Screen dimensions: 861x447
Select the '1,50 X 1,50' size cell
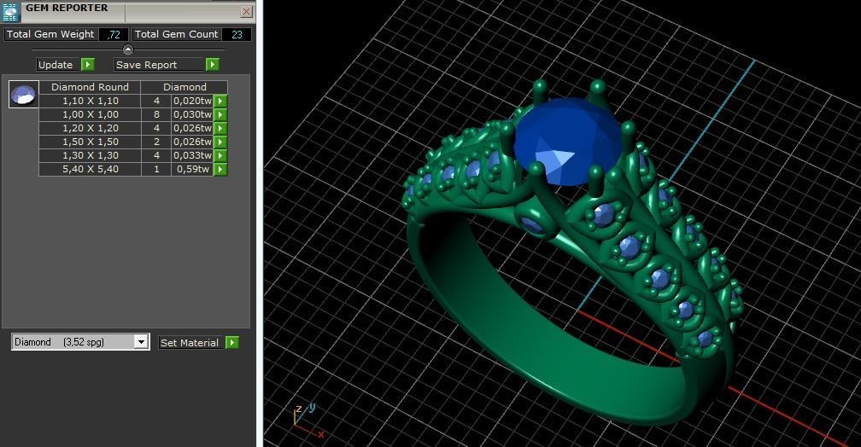(x=90, y=142)
